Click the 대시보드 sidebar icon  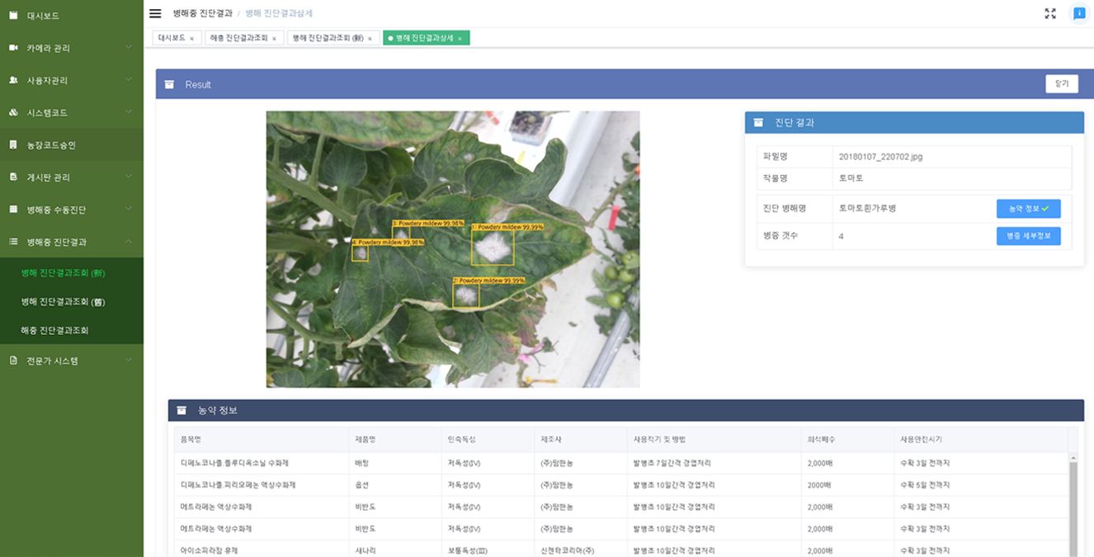pos(13,16)
